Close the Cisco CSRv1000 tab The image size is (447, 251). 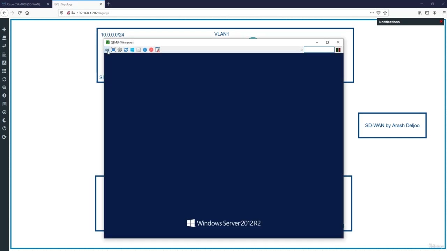[x=48, y=4]
